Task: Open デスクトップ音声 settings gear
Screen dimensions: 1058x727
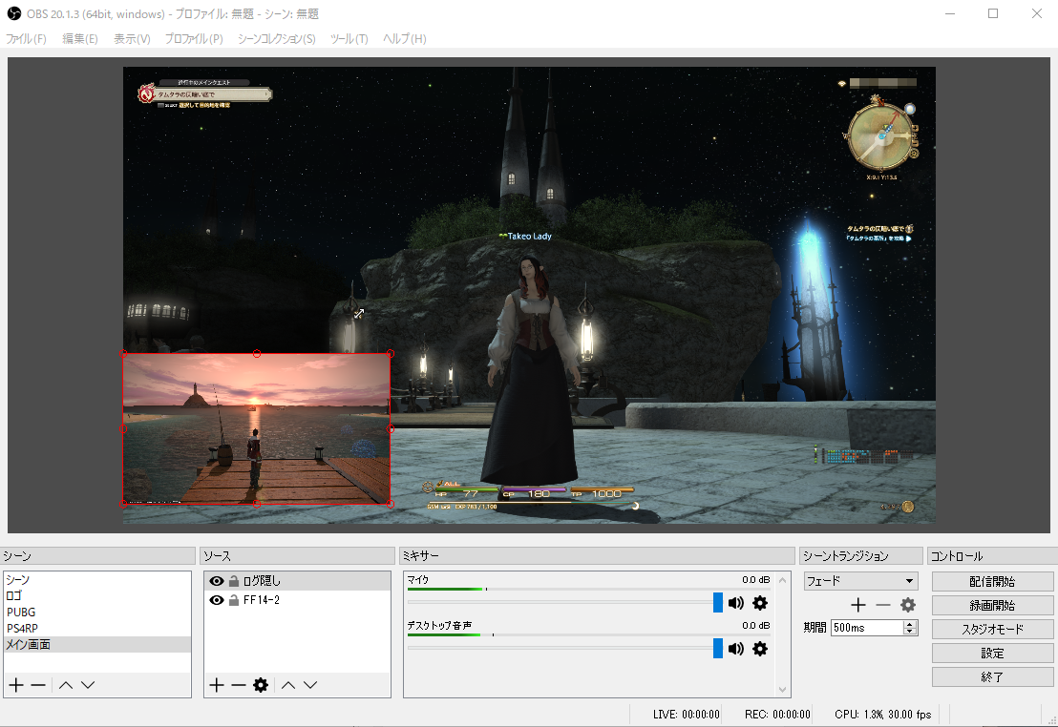Action: pos(760,649)
